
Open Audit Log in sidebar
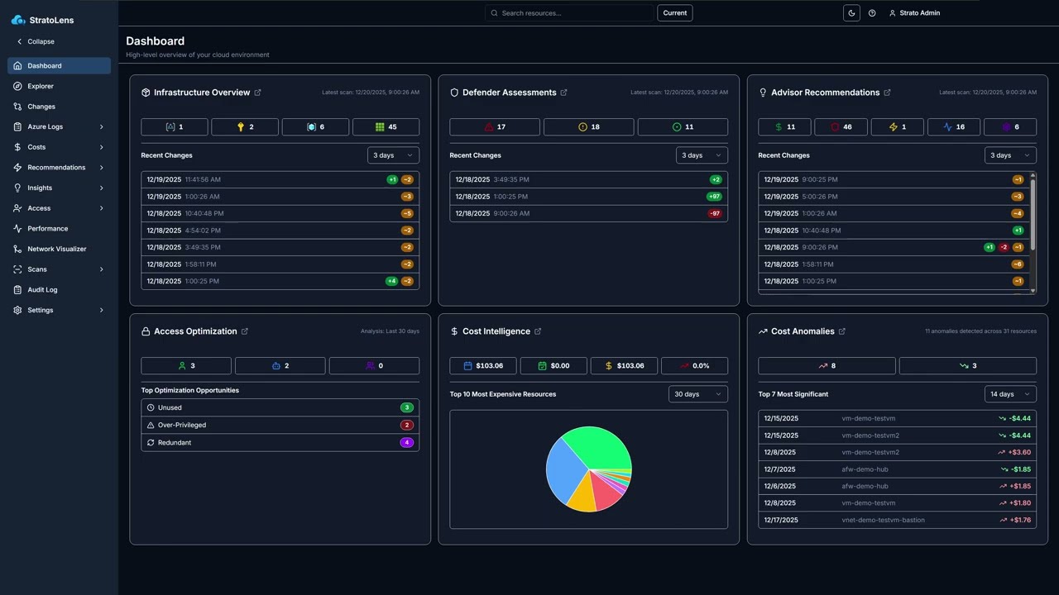point(59,290)
